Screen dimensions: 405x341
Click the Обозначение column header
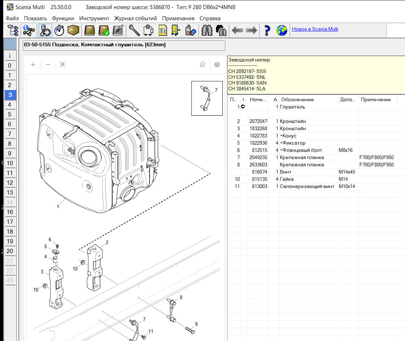pos(308,100)
